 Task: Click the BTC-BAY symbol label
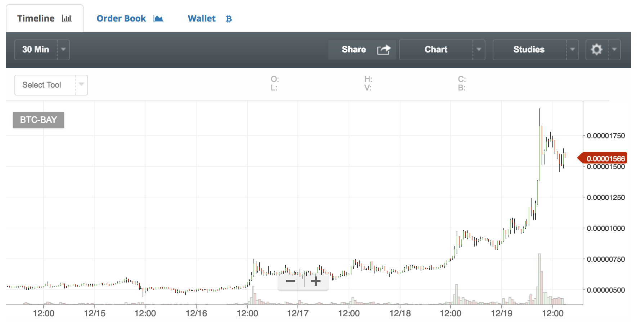point(39,120)
